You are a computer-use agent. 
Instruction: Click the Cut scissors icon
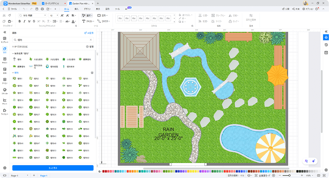point(4,15)
